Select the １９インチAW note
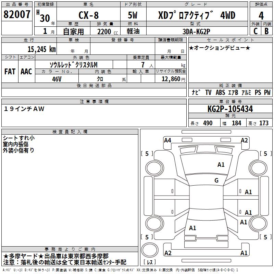This screenshot has height=274, width=274. coord(24,109)
